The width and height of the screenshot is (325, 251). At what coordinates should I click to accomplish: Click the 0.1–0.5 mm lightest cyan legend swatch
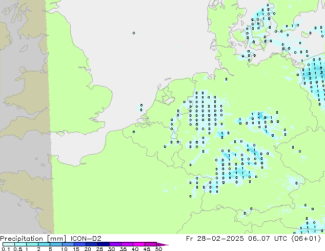9,244
